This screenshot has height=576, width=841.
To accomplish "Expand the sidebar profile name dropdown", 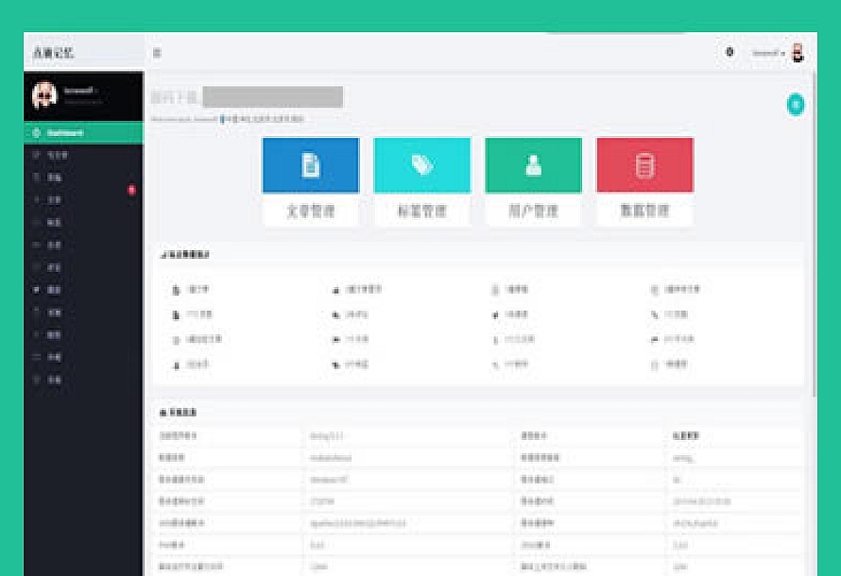I will pos(82,92).
